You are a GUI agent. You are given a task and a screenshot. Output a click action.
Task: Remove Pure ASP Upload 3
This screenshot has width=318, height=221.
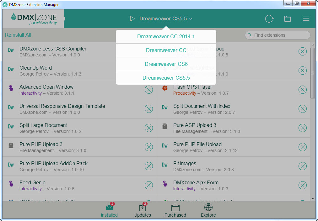tap(302, 128)
